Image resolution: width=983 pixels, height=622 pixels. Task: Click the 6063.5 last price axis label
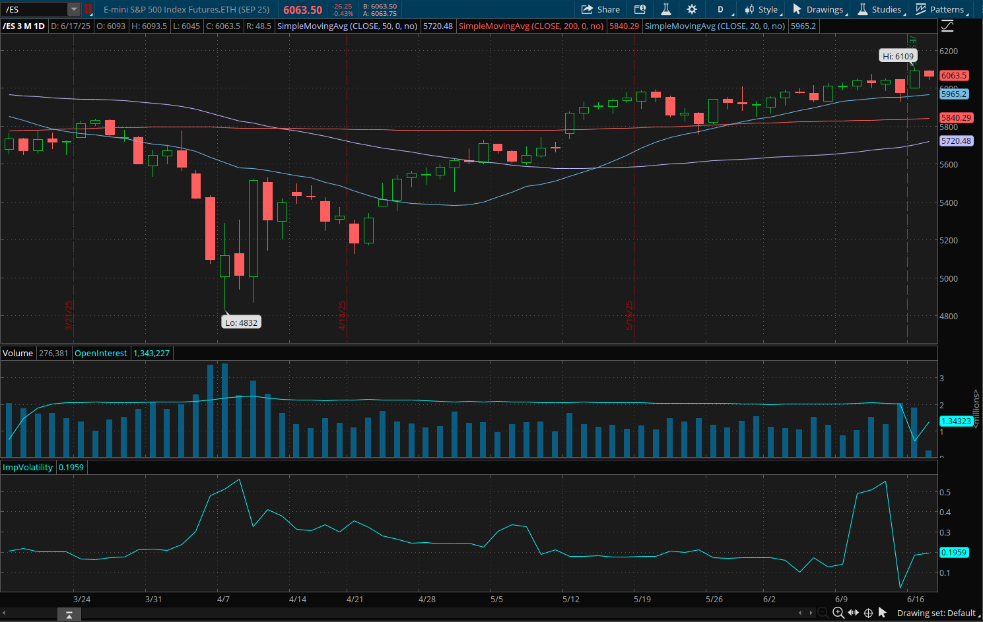954,75
